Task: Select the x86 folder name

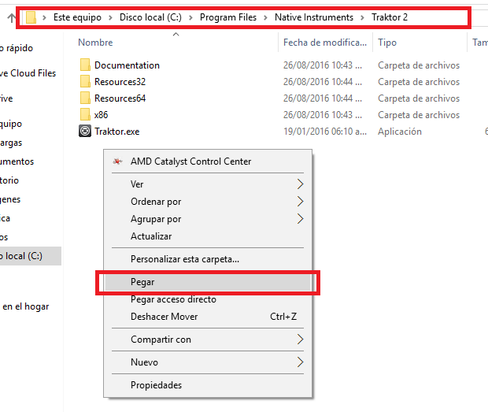Action: (102, 114)
